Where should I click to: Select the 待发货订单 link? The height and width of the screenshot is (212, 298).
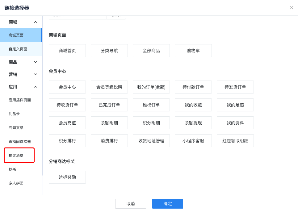pyautogui.click(x=235, y=87)
